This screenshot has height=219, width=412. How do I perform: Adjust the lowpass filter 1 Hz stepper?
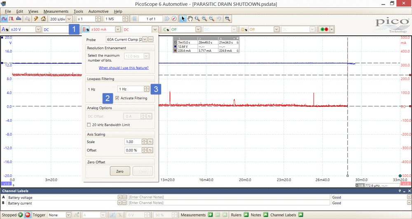pos(147,89)
